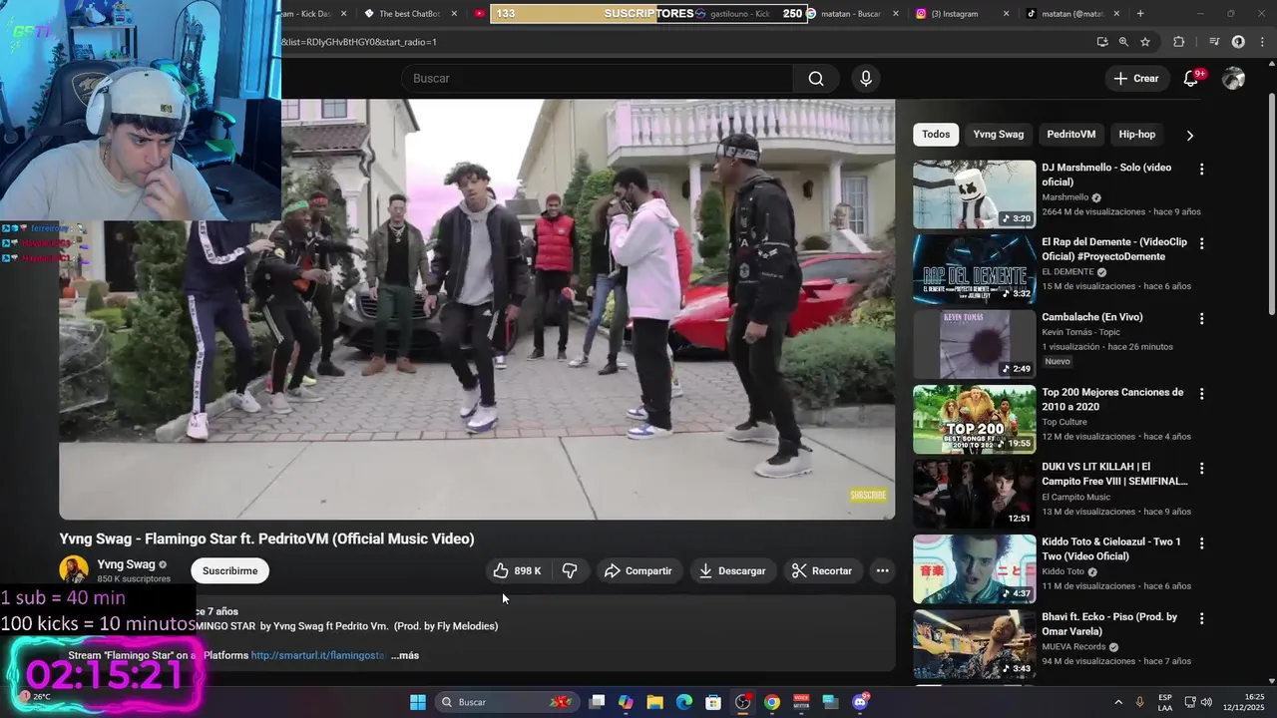Show more filter chips with right arrow
The height and width of the screenshot is (718, 1277).
[1189, 135]
